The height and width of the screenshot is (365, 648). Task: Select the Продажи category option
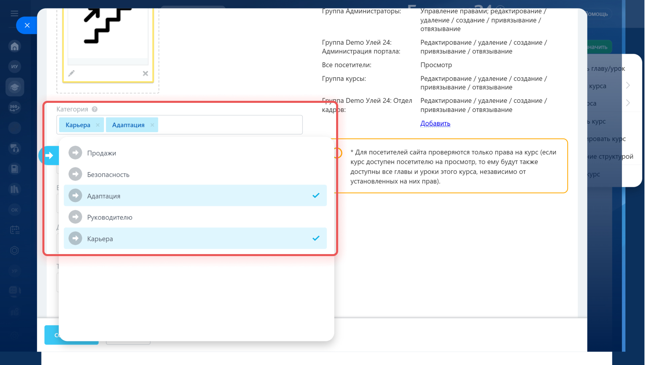[x=102, y=153]
